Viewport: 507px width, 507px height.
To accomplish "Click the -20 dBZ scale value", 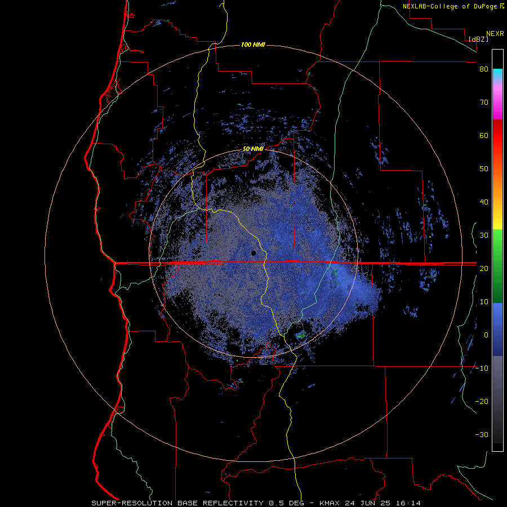I will click(482, 402).
